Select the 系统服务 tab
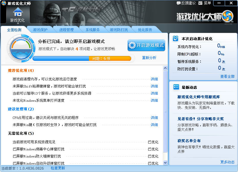The height and width of the screenshot is (172, 238). 93,30
